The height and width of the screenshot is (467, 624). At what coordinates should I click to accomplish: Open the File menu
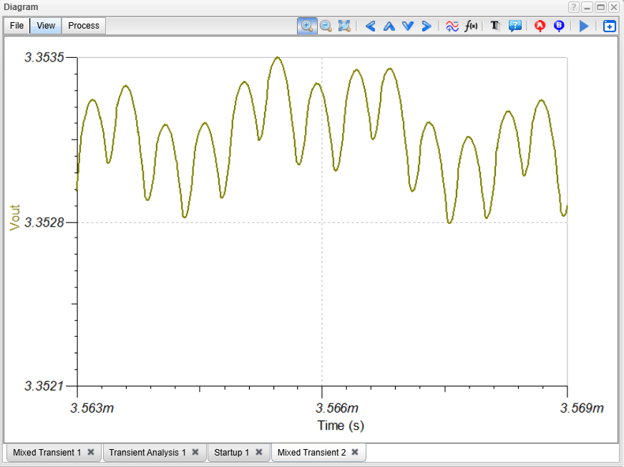(x=16, y=26)
